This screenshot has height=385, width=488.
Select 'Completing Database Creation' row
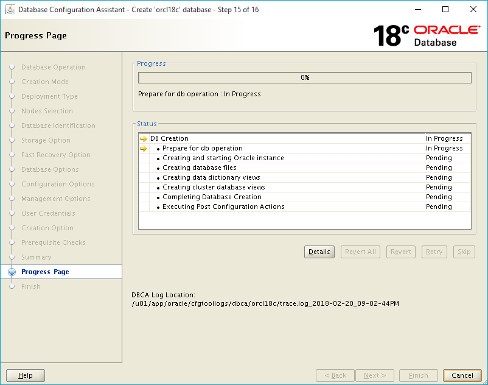(305, 197)
